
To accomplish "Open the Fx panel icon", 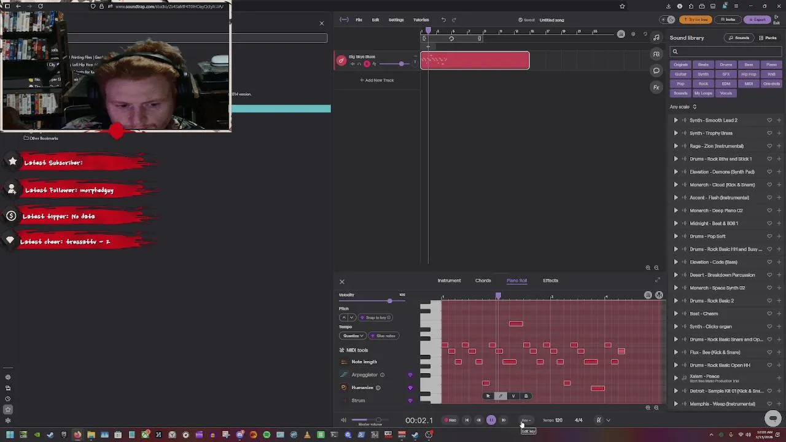I will tap(656, 87).
